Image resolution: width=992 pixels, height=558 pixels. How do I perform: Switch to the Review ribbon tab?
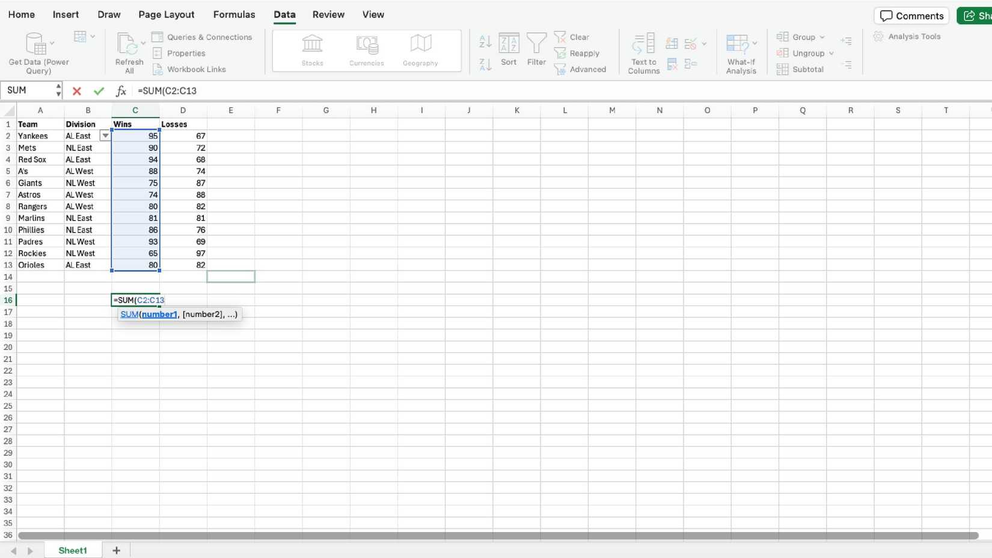[x=328, y=14]
